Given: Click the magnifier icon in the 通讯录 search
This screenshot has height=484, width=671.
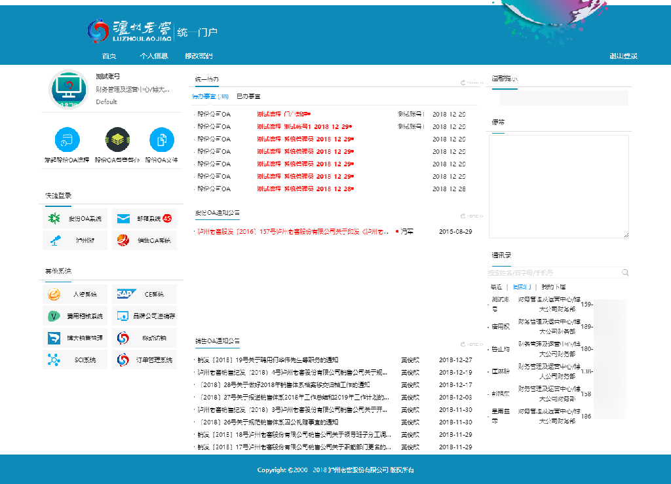Looking at the screenshot, I should tap(625, 272).
